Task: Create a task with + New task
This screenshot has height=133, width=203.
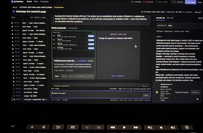Action: click(x=190, y=2)
